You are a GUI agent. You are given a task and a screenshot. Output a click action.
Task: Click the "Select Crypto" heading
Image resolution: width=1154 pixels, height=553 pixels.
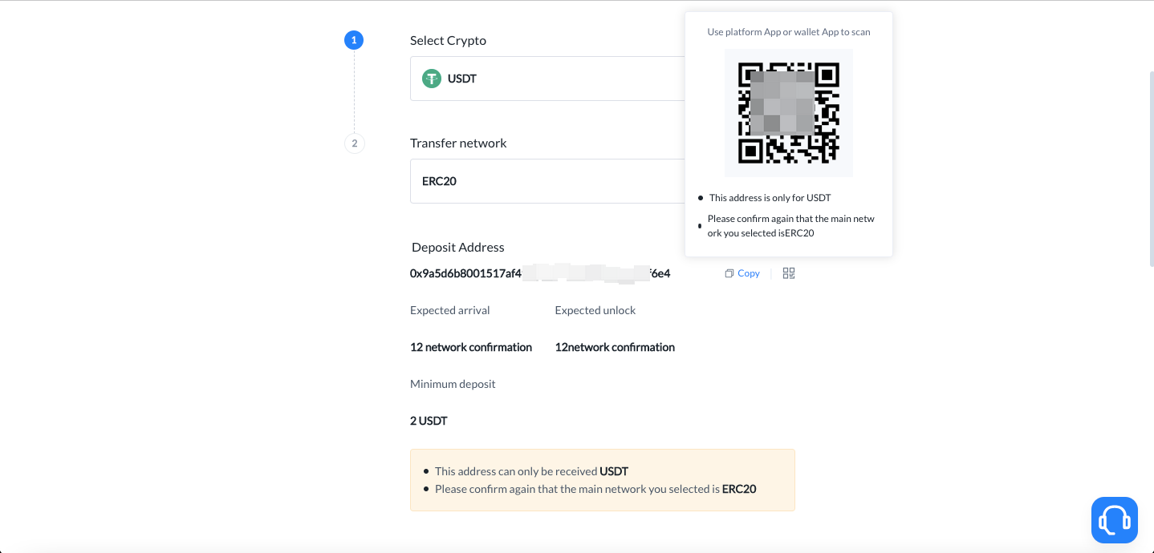pyautogui.click(x=448, y=40)
